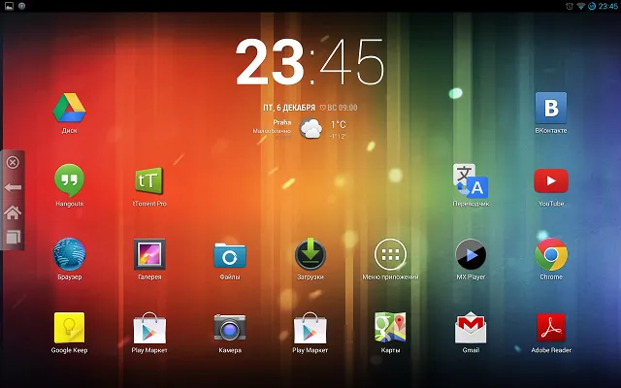Screen dimensions: 621x388
Task: Tap the Praha city label
Action: (282, 122)
